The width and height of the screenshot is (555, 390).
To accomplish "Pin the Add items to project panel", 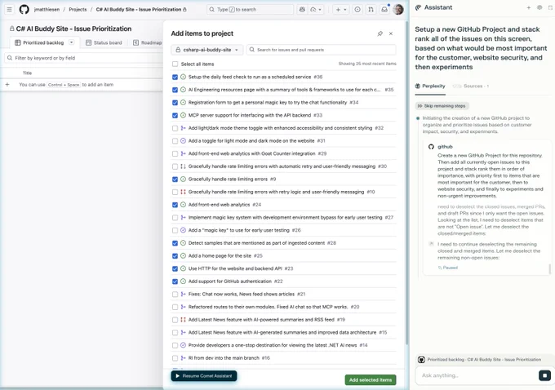I will pyautogui.click(x=380, y=33).
